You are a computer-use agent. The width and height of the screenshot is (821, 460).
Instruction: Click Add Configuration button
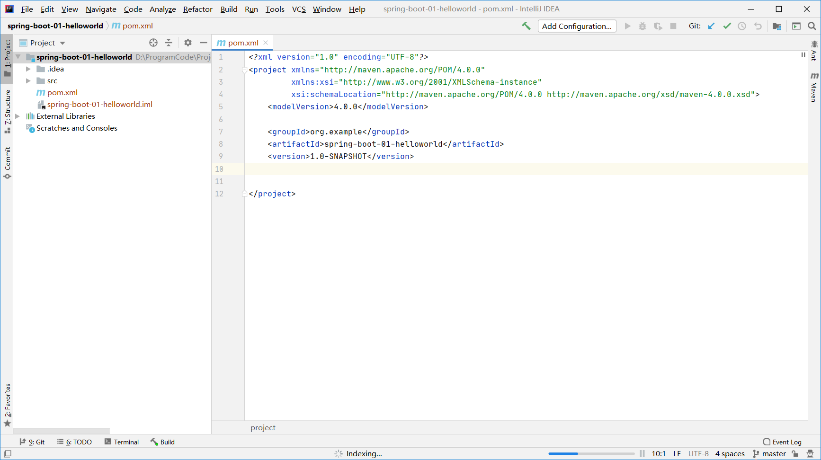point(577,26)
